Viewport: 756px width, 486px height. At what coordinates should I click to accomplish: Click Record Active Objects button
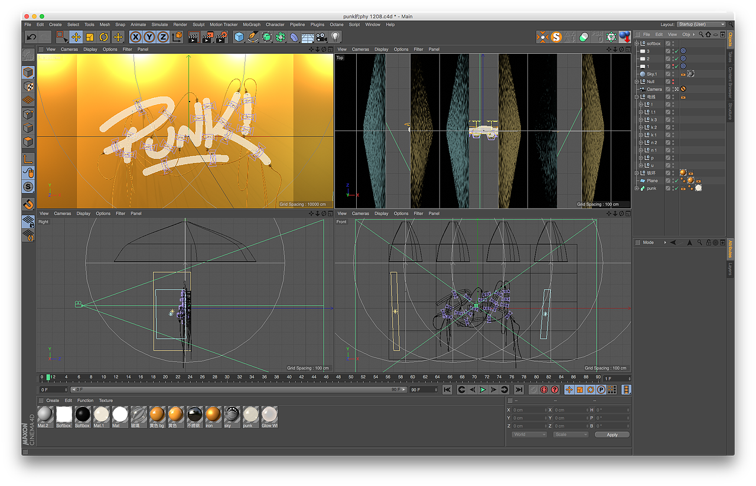533,390
